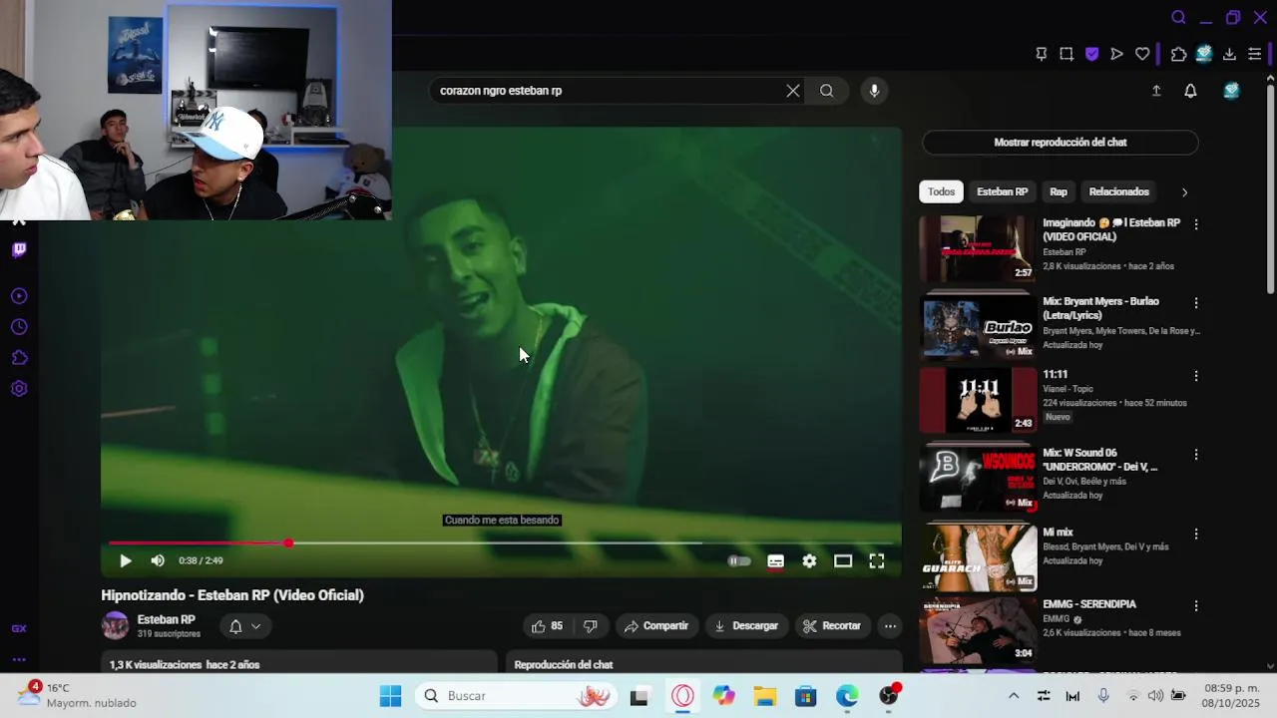Play the Hipnotizando video
The width and height of the screenshot is (1277, 718).
tap(126, 561)
